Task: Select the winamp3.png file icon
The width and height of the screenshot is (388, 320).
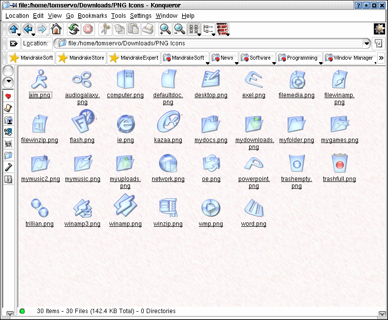Action: point(82,208)
